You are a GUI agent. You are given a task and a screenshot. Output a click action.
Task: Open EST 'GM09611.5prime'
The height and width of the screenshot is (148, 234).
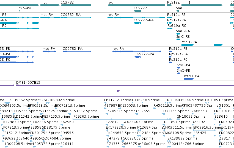[x=177, y=127]
